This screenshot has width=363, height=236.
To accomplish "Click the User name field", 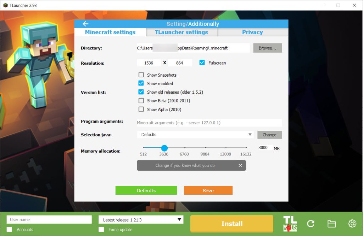I will pos(49,220).
